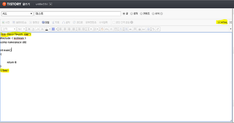Redo last edit
Viewport: 234px width, 123px height.
click(x=158, y=29)
